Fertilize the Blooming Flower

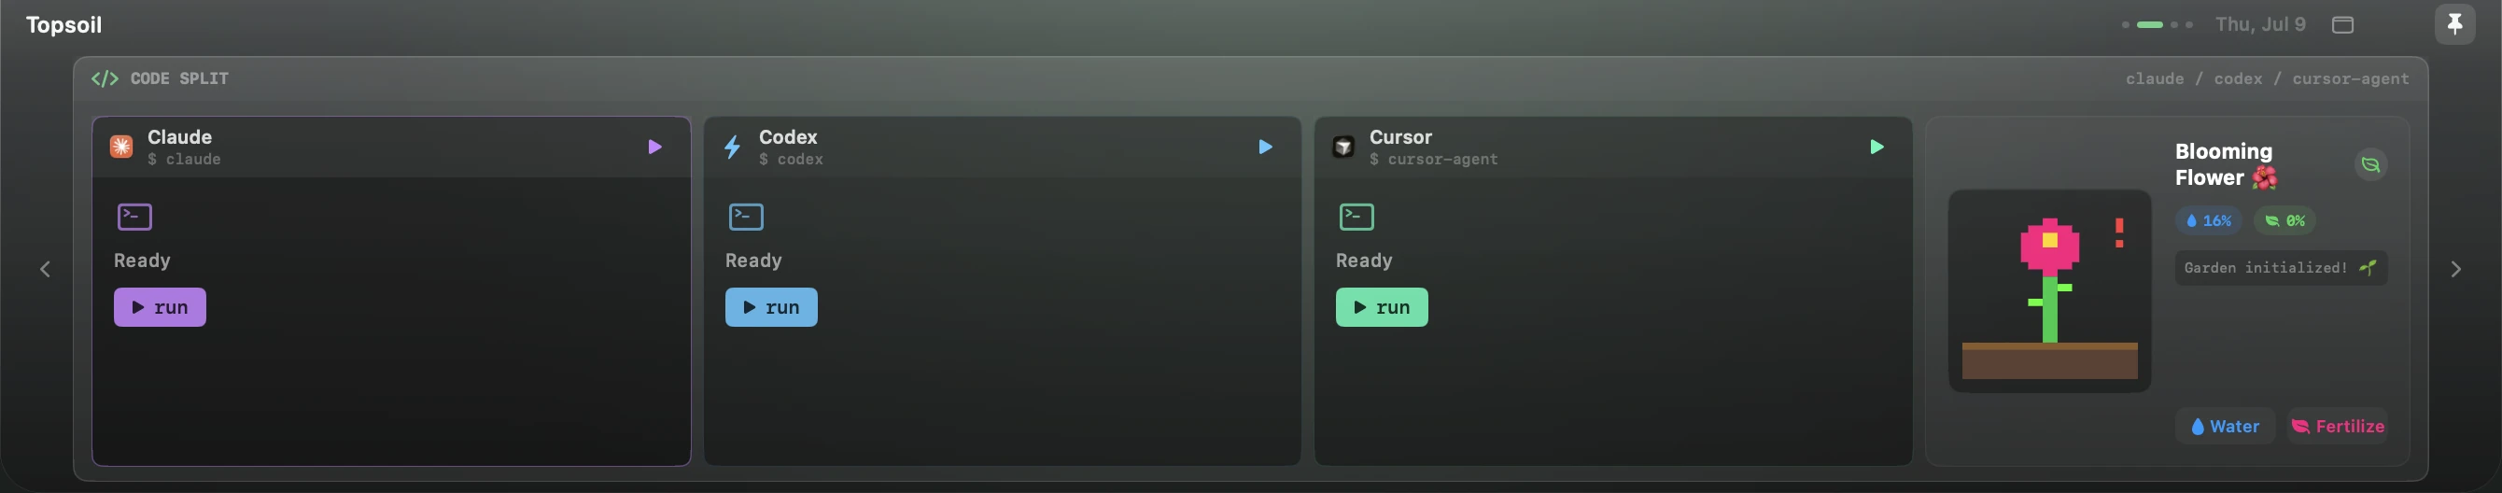click(x=2338, y=426)
